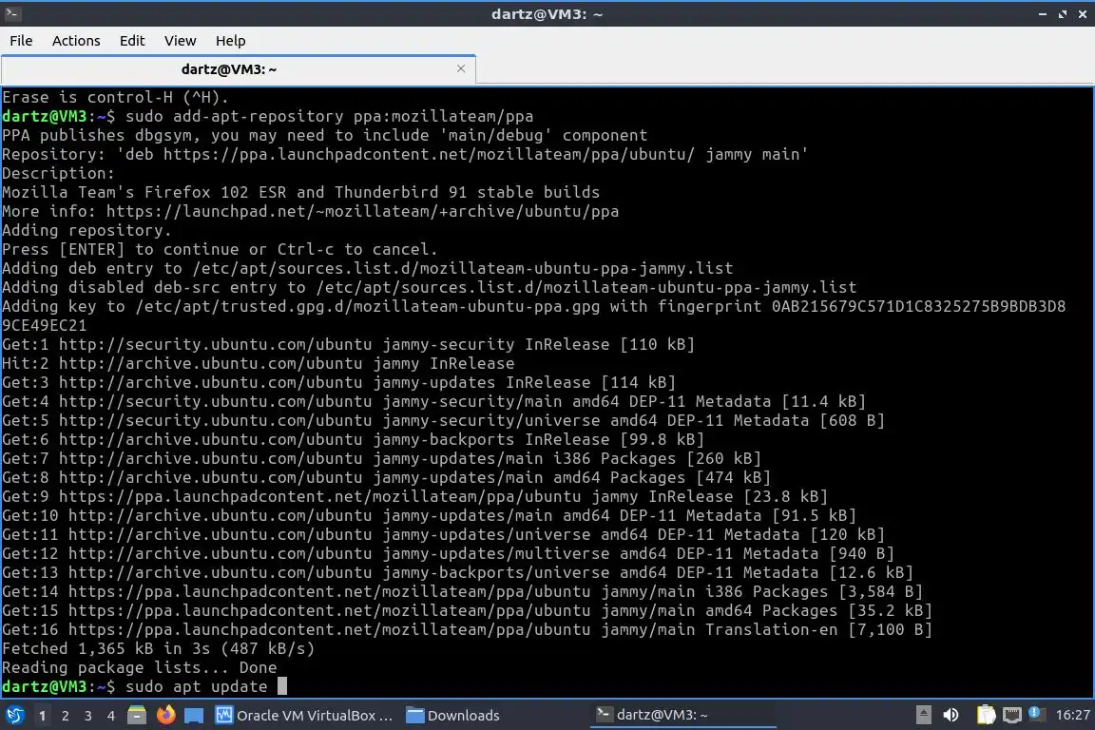
Task: Click the terminal icon in the title bar
Action: 11,13
